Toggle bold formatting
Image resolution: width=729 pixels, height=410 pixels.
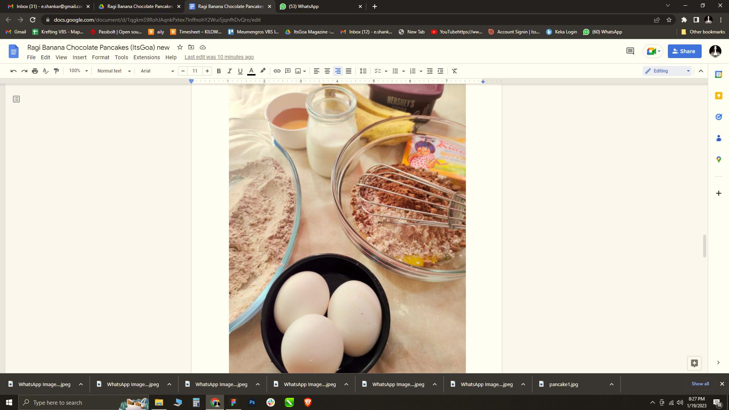coord(219,71)
